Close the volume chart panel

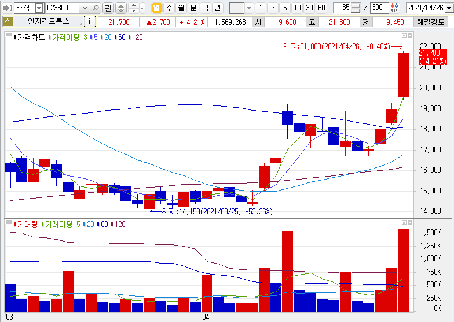pyautogui.click(x=410, y=222)
